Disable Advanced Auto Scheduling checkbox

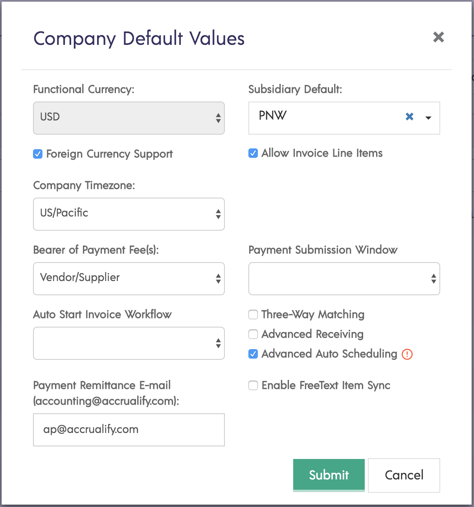pos(253,354)
